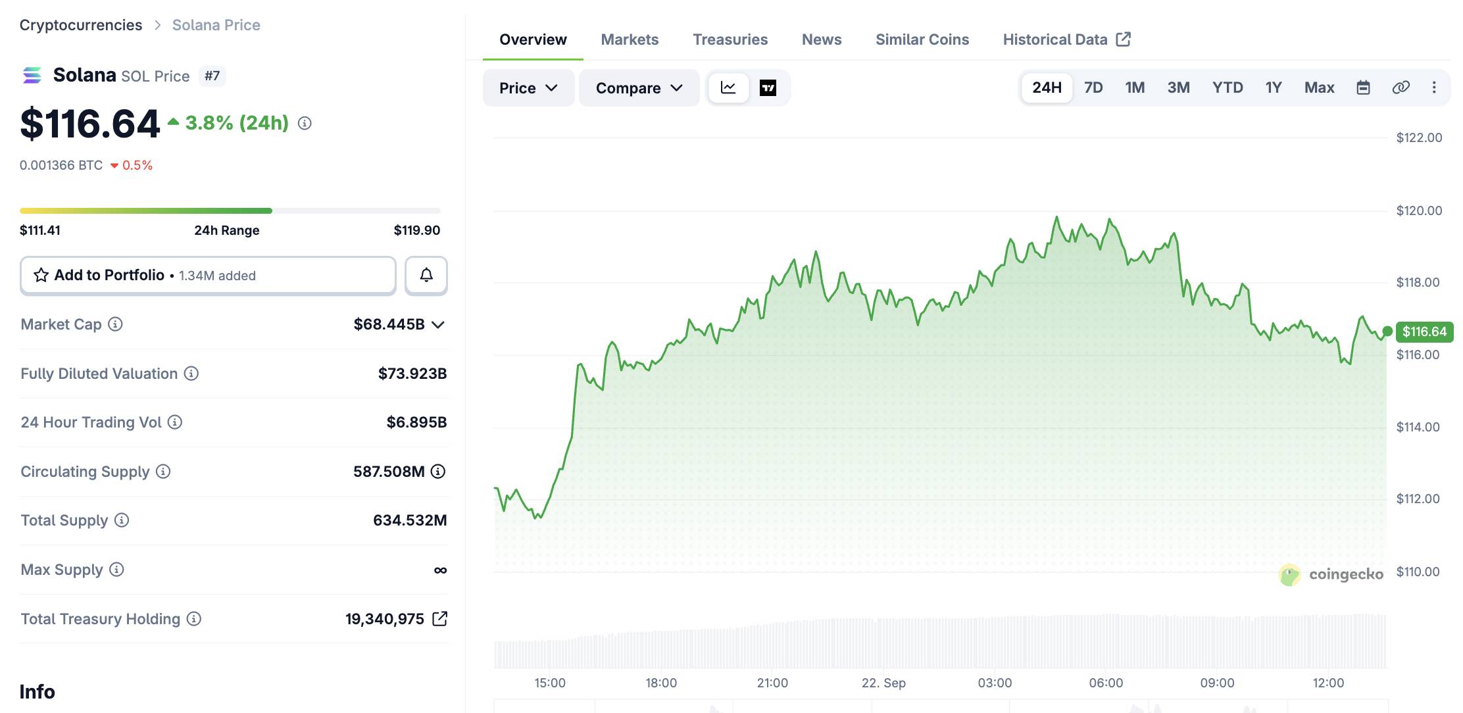Copy chart link via chain icon
The image size is (1463, 713).
(x=1401, y=87)
